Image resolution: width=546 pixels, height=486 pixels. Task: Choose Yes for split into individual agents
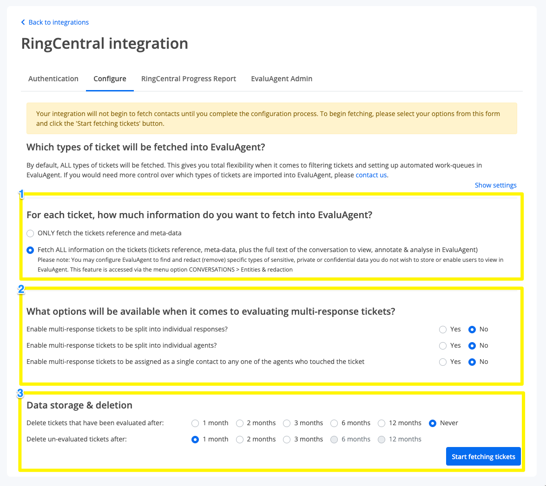pyautogui.click(x=442, y=346)
